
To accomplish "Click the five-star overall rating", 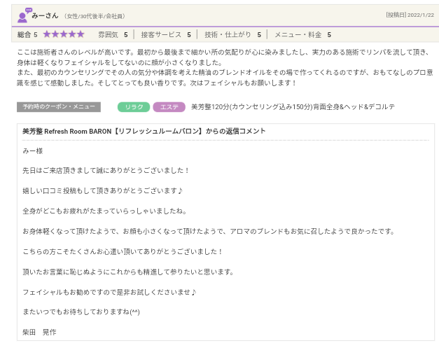I will pos(63,34).
